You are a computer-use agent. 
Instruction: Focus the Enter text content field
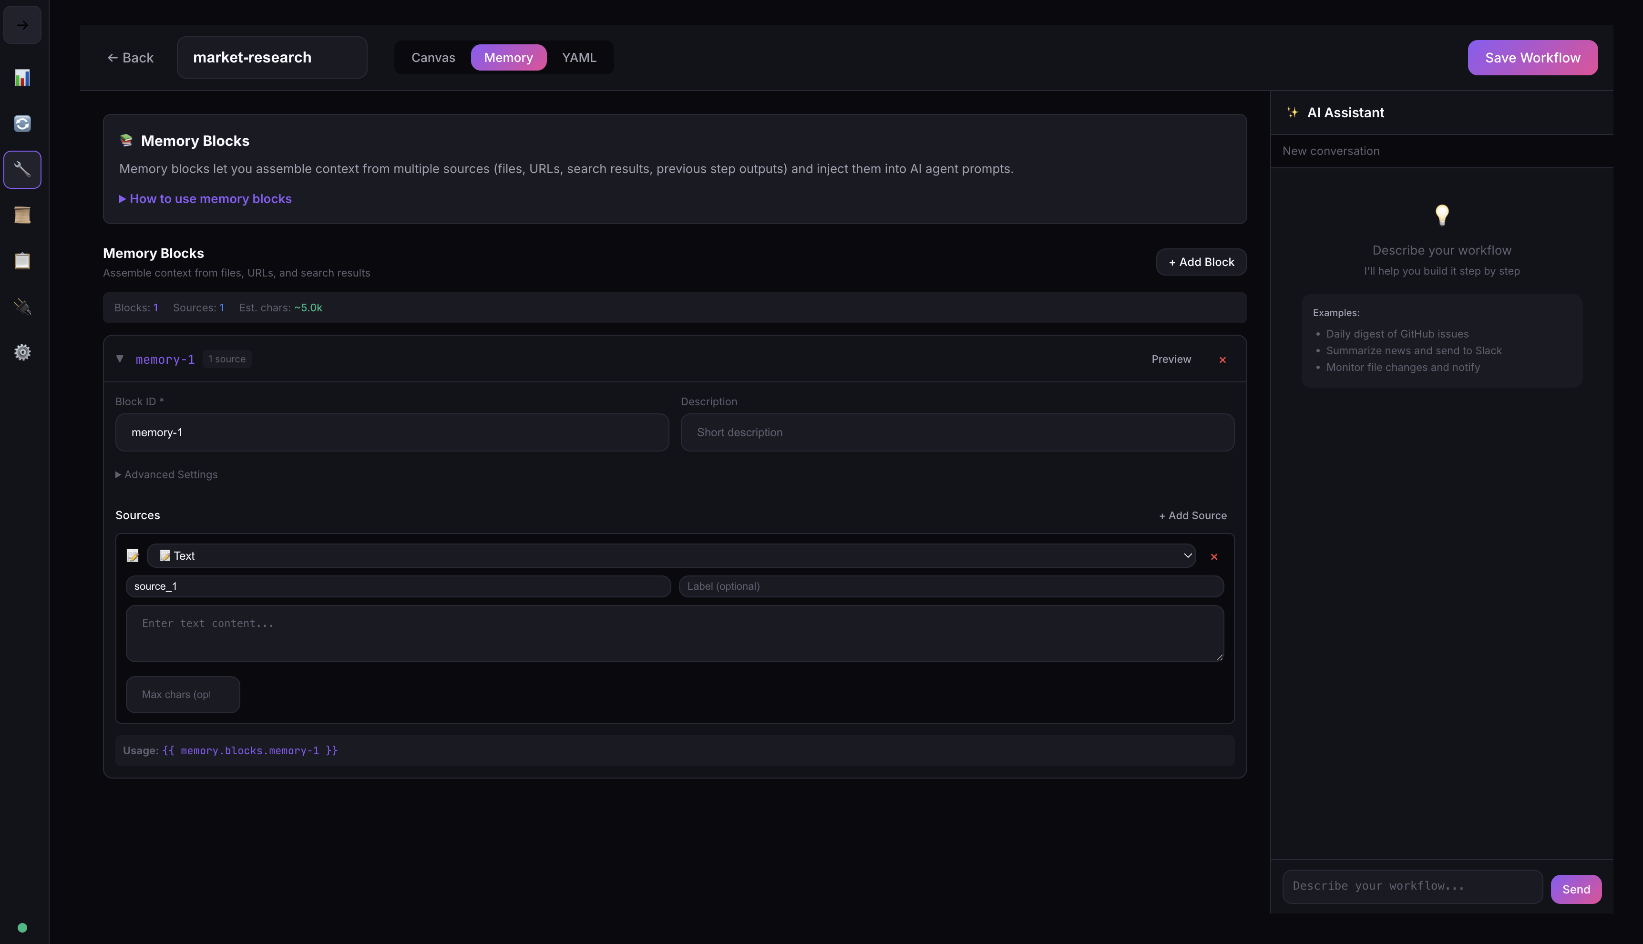point(674,634)
